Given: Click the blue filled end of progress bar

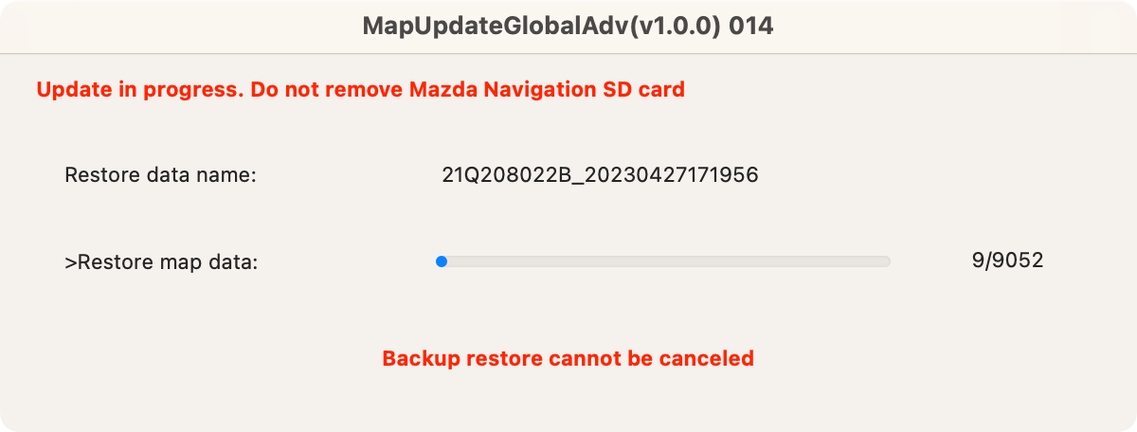Looking at the screenshot, I should (x=441, y=261).
